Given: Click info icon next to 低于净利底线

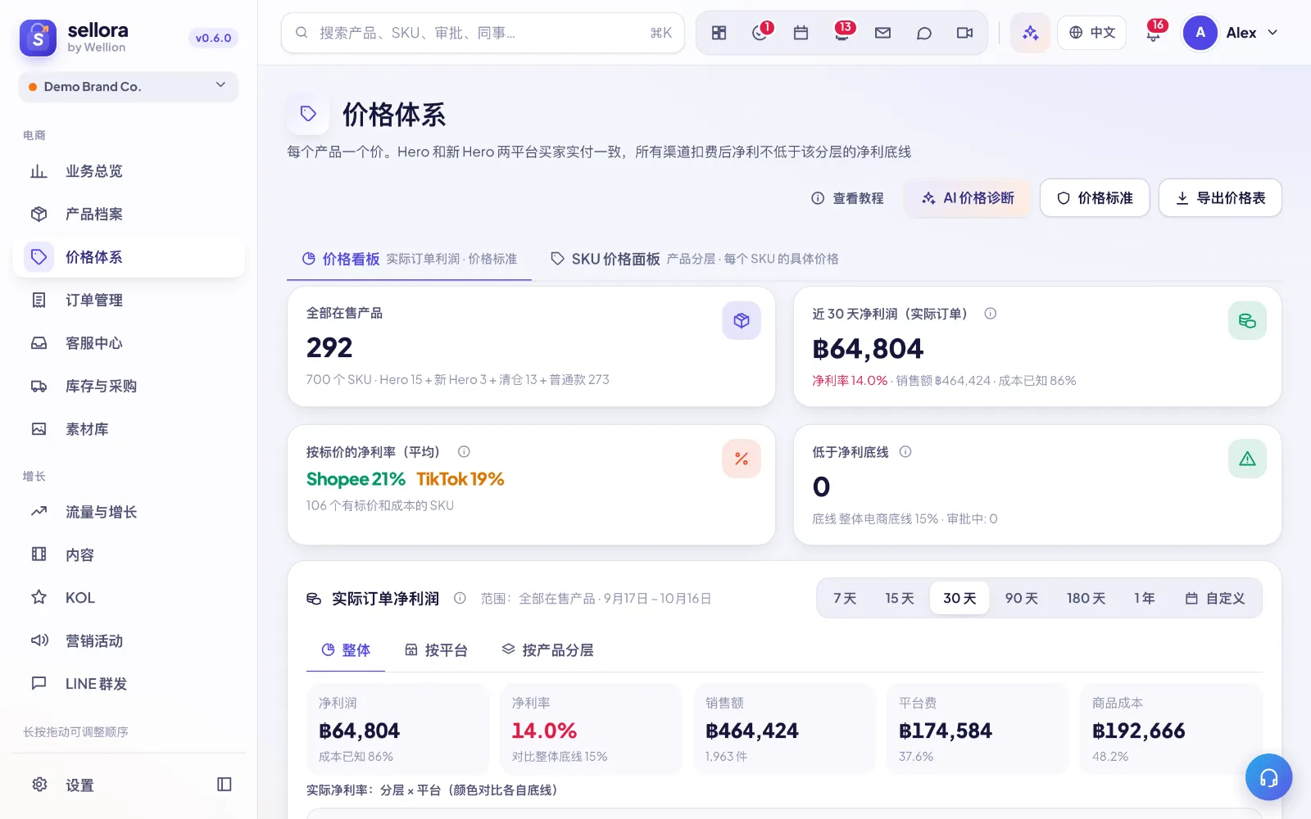Looking at the screenshot, I should point(905,451).
